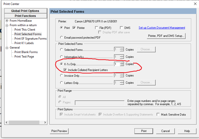Toggle the DMS checkbox
Image resolution: width=199 pixels, height=139 pixels.
click(122, 28)
